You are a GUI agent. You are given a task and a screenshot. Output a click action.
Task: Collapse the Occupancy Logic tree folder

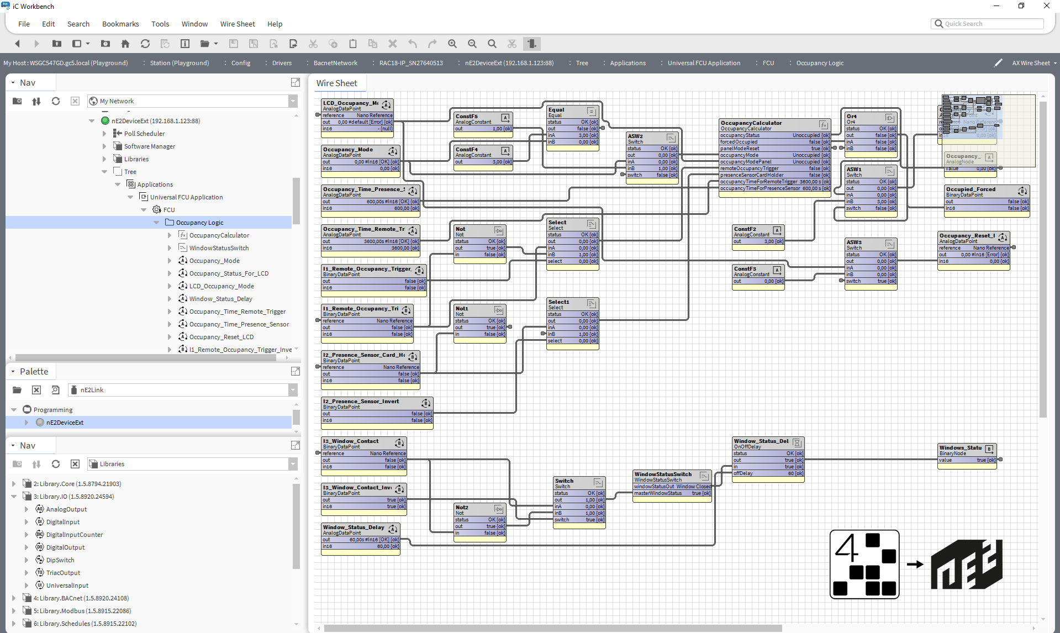[x=157, y=223]
